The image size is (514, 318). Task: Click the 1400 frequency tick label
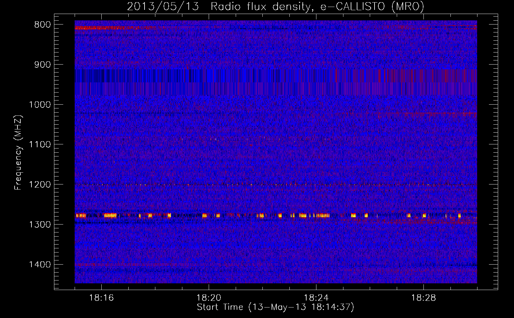[40, 265]
